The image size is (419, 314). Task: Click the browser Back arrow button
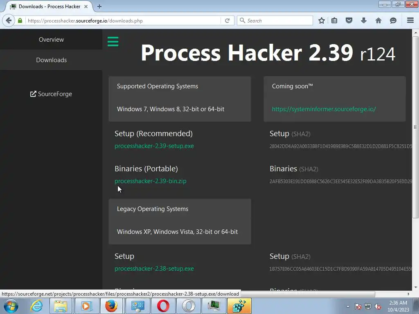click(x=9, y=20)
